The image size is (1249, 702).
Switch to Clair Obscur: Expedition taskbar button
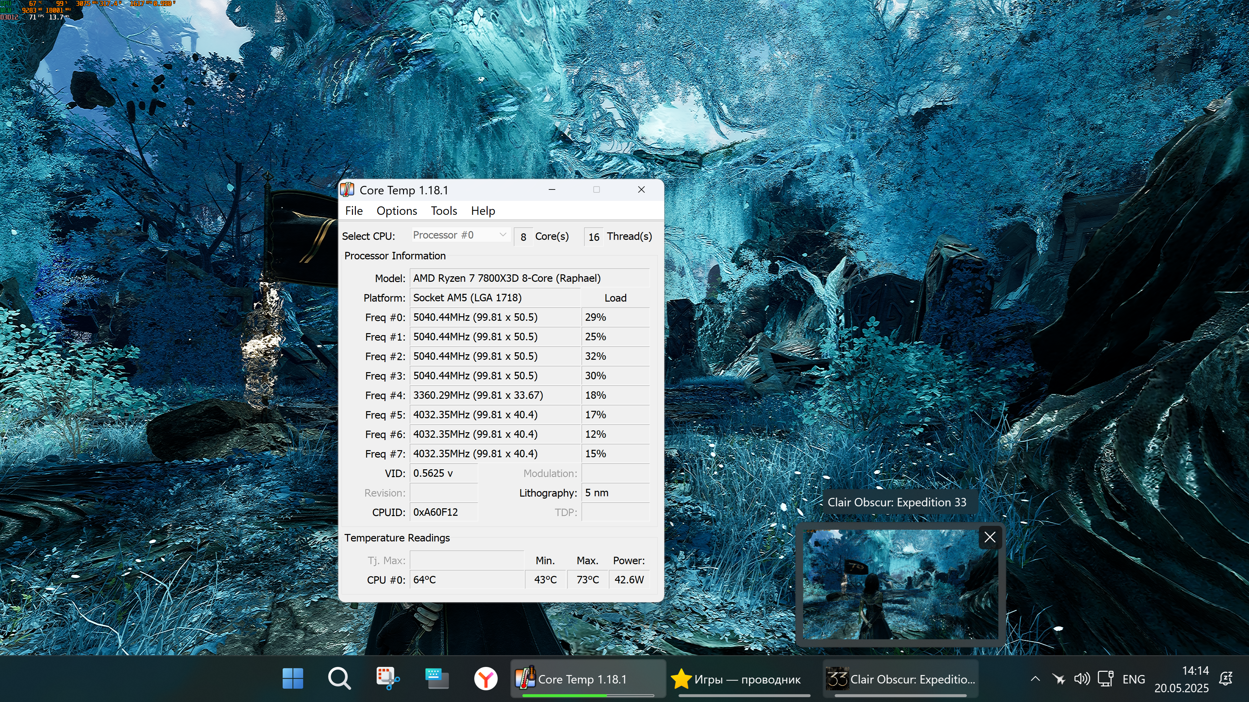900,679
